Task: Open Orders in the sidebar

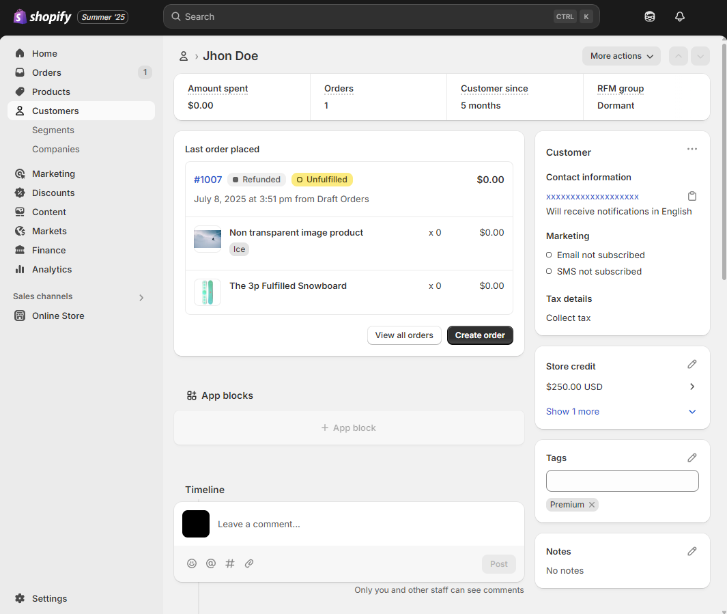Action: (46, 72)
